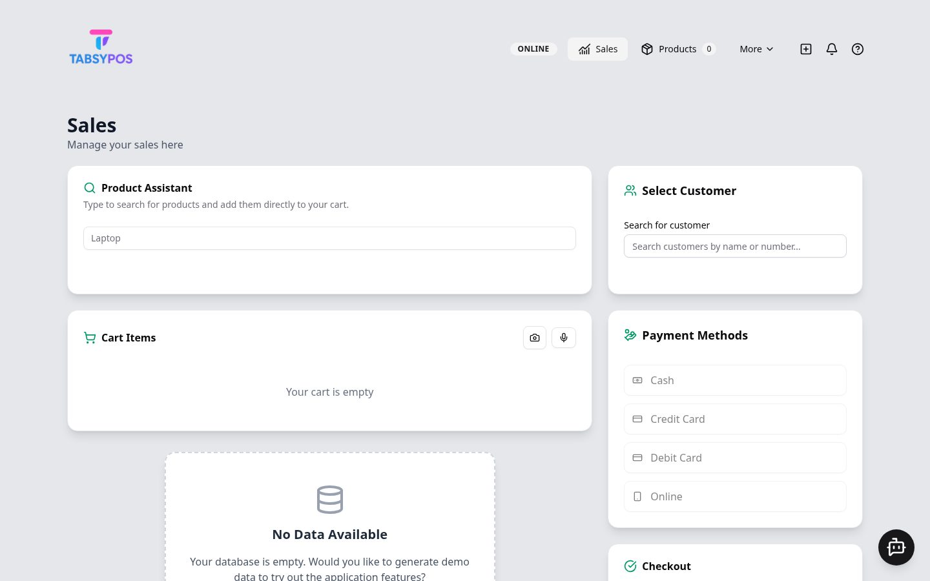930x581 pixels.
Task: Click the ONLINE status badge
Action: click(x=533, y=49)
